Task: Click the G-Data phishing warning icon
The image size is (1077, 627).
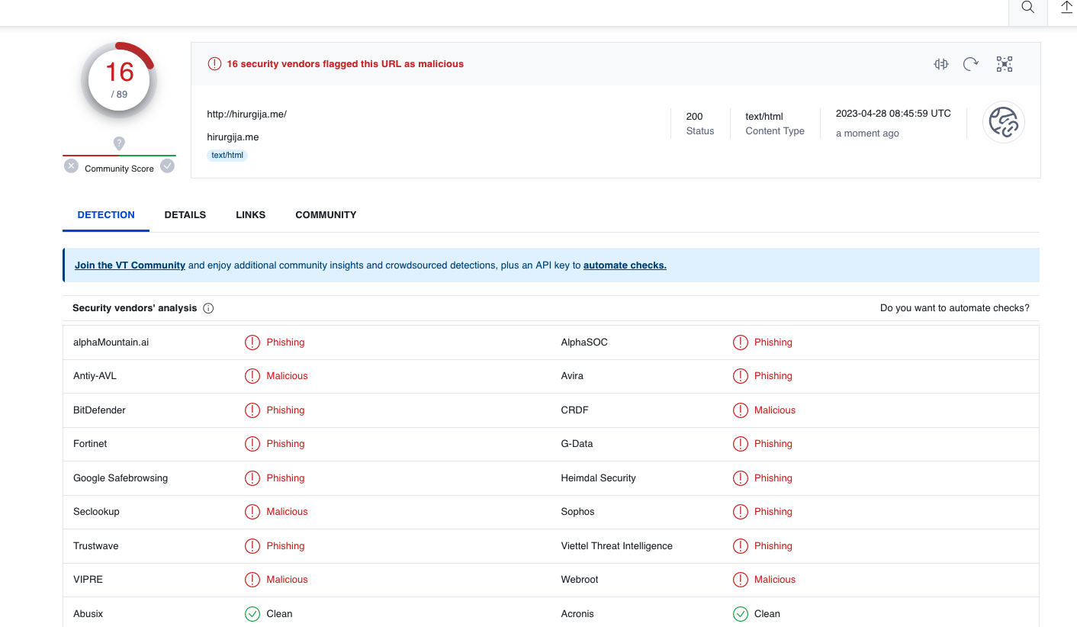Action: tap(741, 444)
